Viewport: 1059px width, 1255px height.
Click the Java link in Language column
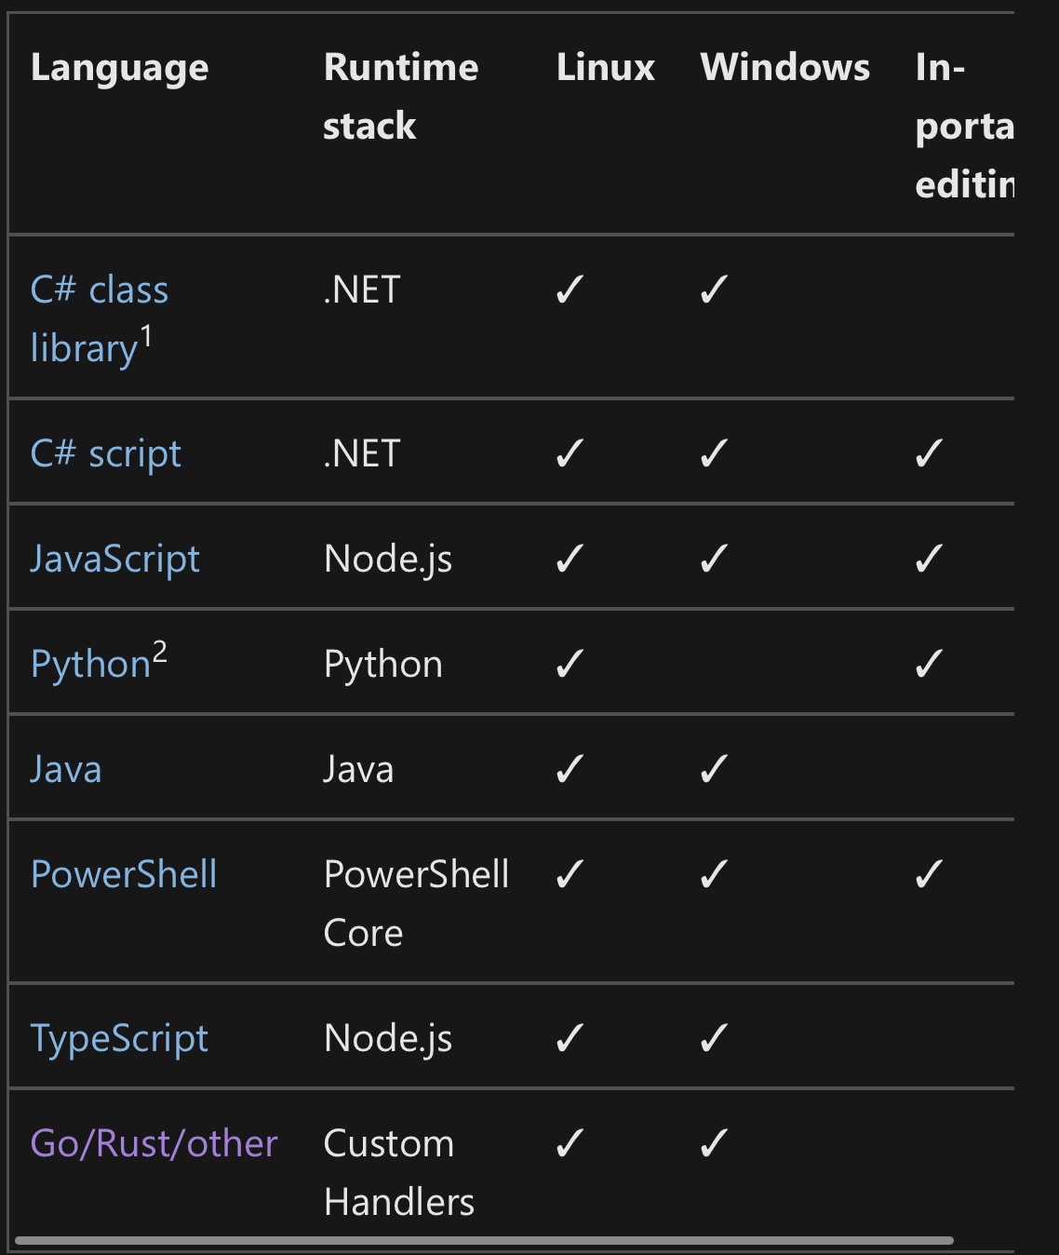pos(65,770)
